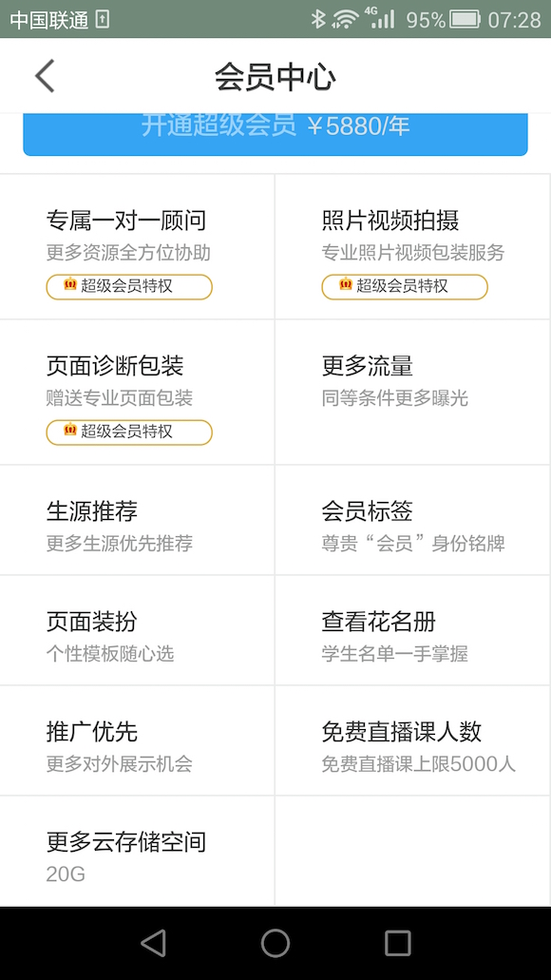Tap the Bluetooth status bar icon
Image resolution: width=551 pixels, height=980 pixels.
[x=318, y=19]
